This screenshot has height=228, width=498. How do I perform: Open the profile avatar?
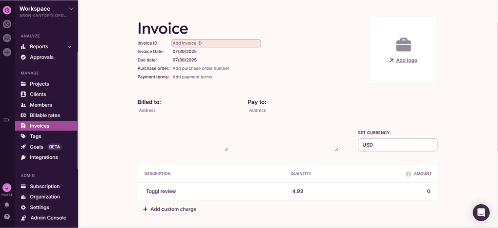[7, 188]
